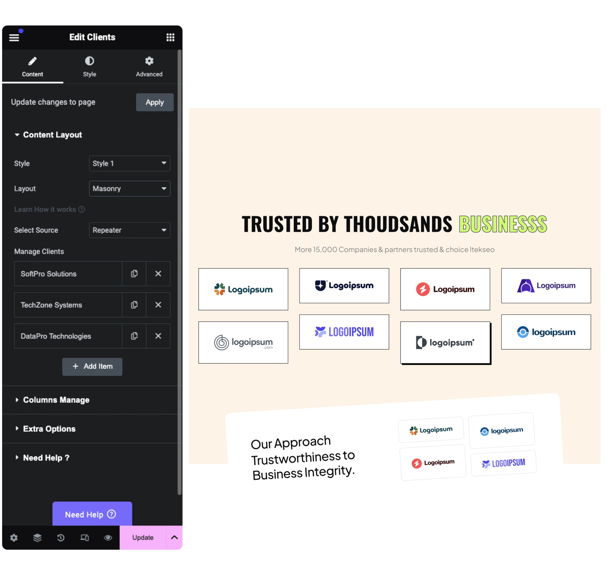Select Style 1 from the Style dropdown
The height and width of the screenshot is (573, 607).
point(129,163)
